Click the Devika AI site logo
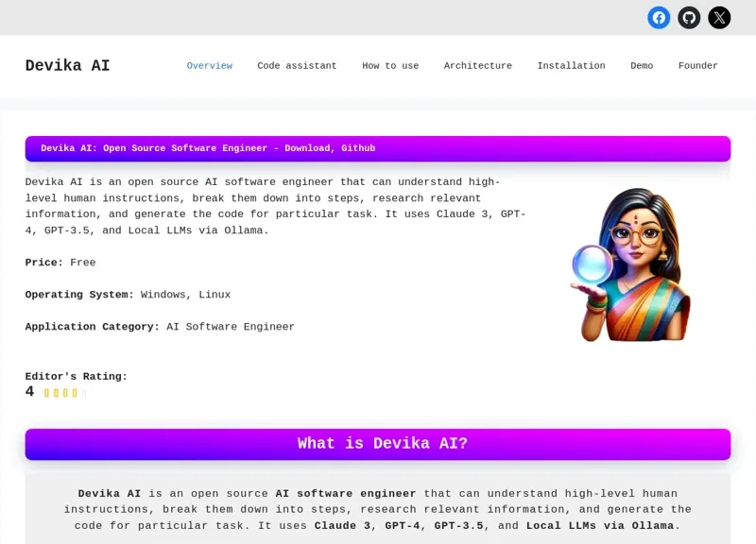Image resolution: width=756 pixels, height=544 pixels. tap(67, 66)
